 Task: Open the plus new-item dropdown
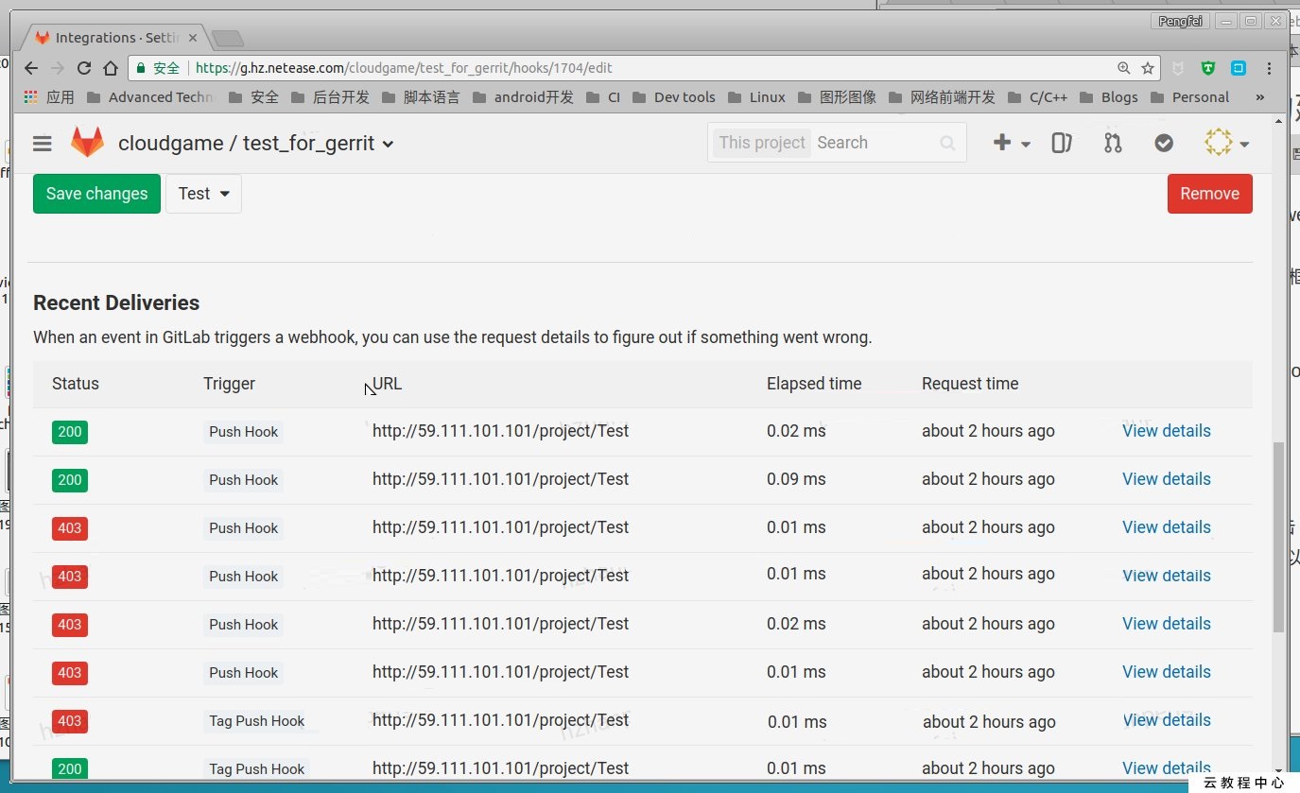1011,143
